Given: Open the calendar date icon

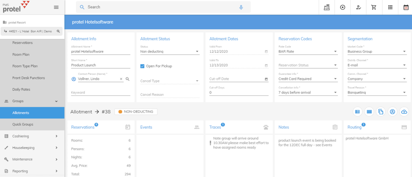Looking at the screenshot, I should pos(406,7).
